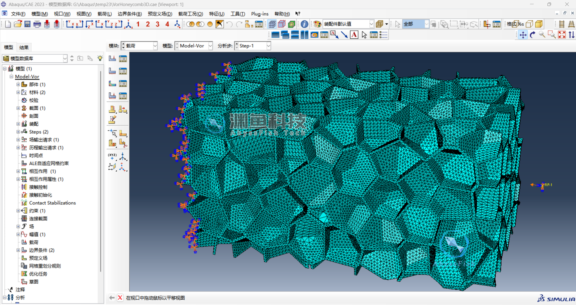Apply saved user view 1
The width and height of the screenshot is (576, 305).
(138, 24)
